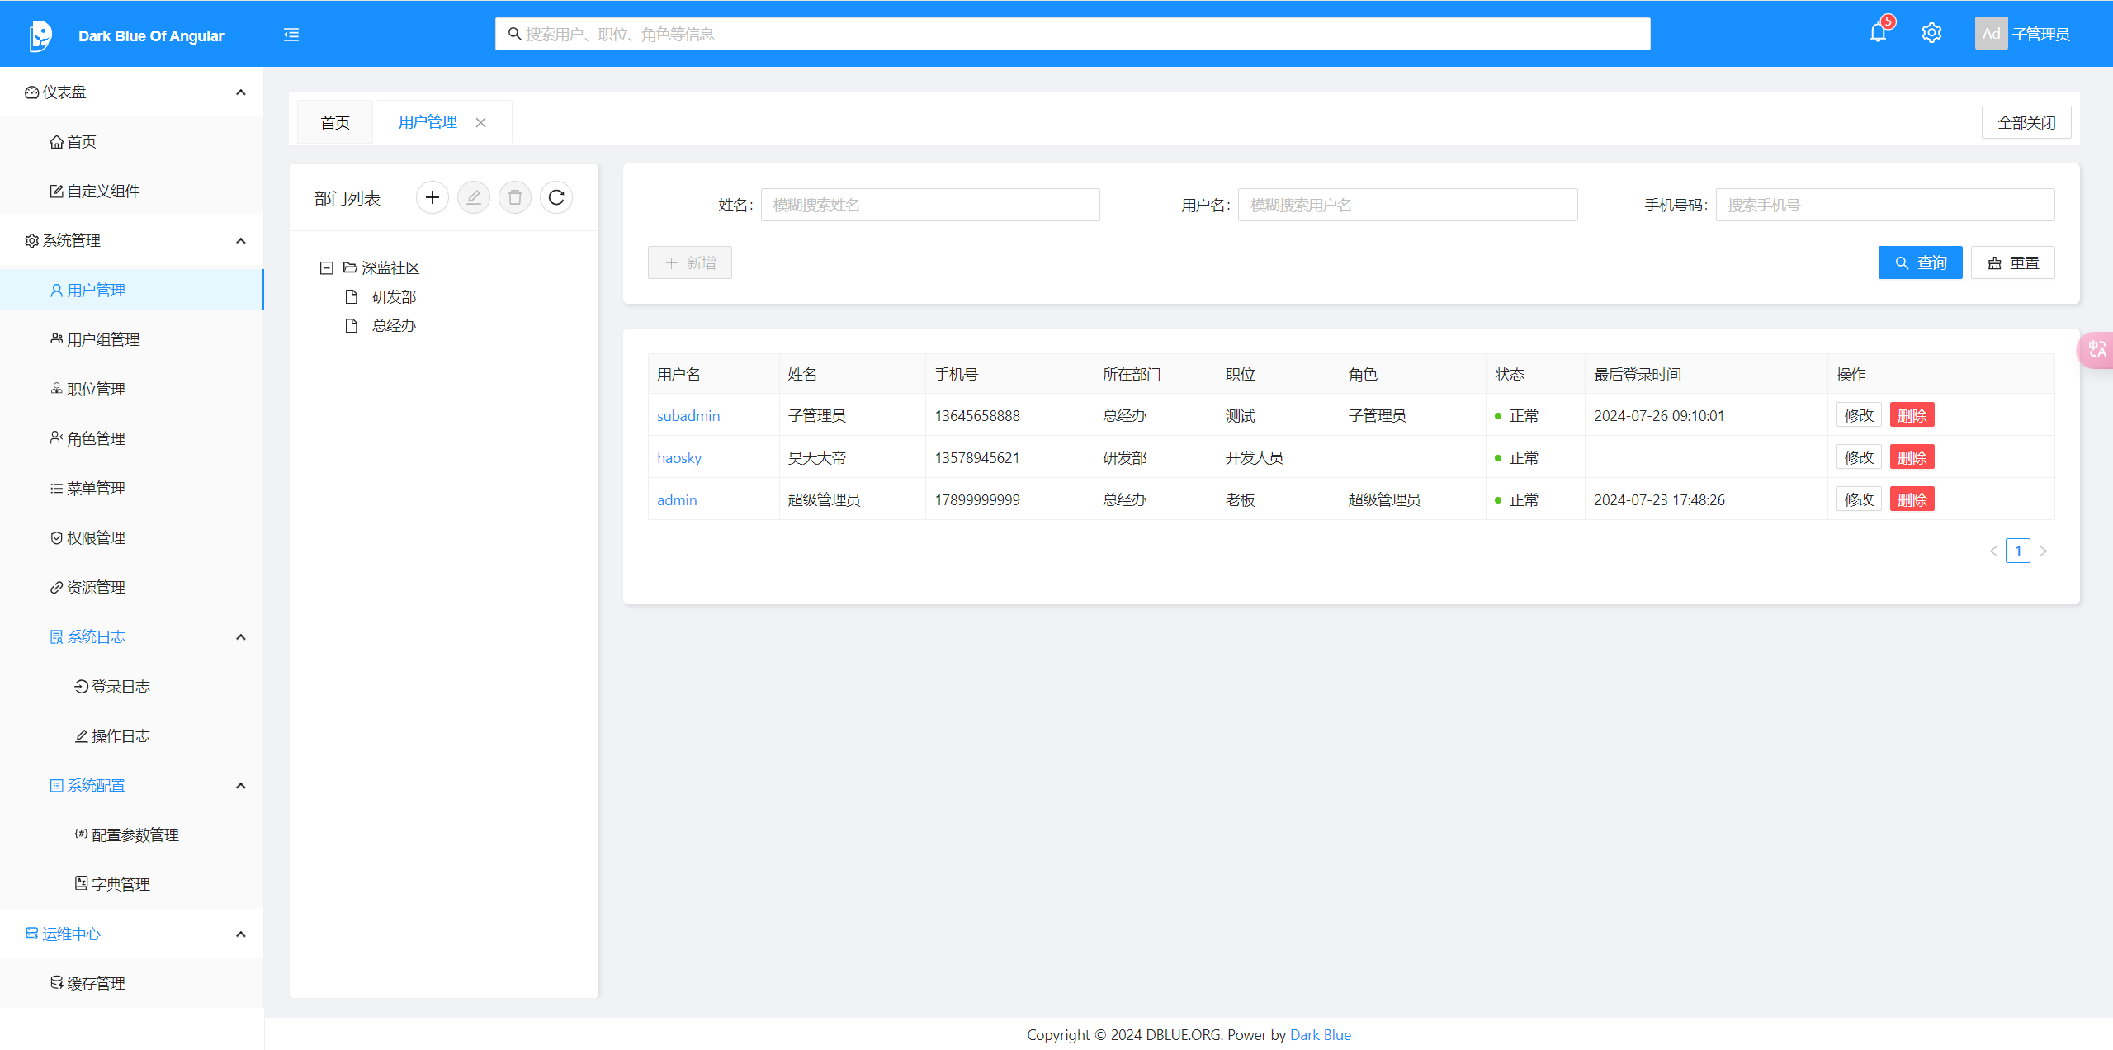Collapse the 系统配置 submenu
The height and width of the screenshot is (1050, 2113).
point(241,785)
